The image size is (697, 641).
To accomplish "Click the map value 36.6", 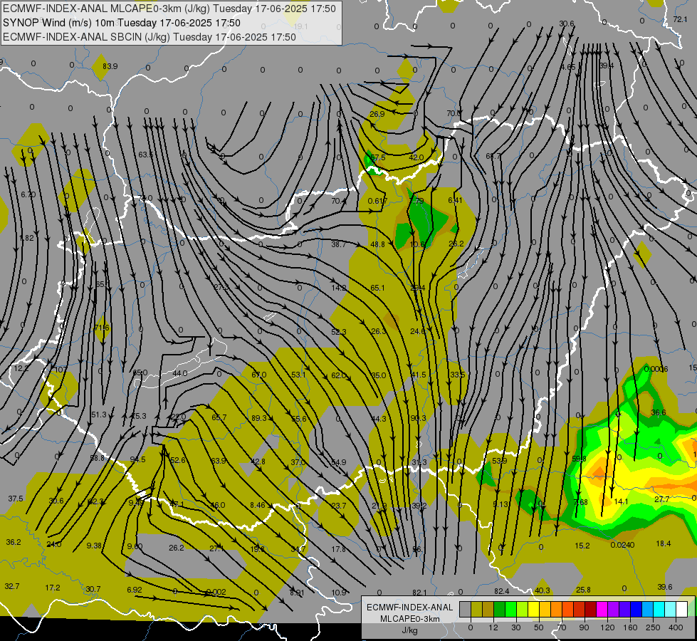I will (659, 413).
